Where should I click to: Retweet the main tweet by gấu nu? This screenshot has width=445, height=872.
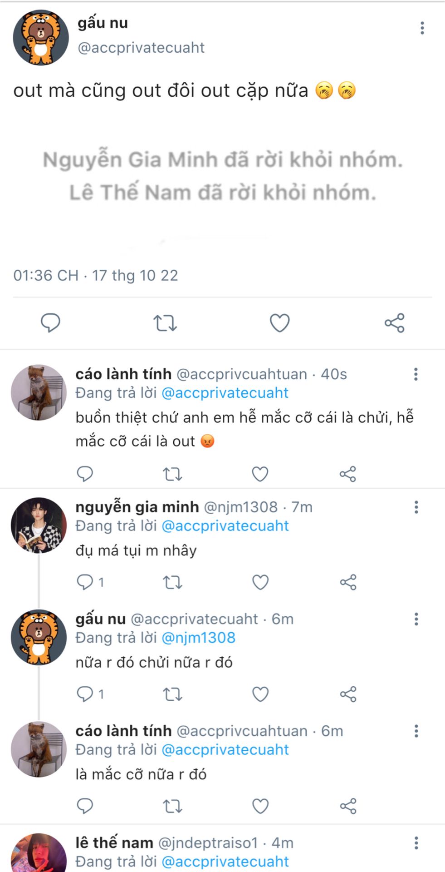[165, 323]
